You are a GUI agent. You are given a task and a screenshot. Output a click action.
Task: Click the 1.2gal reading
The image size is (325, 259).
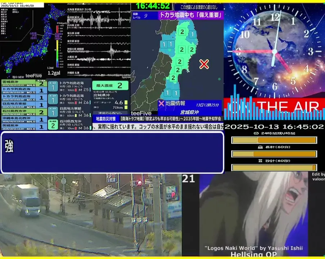(x=54, y=73)
